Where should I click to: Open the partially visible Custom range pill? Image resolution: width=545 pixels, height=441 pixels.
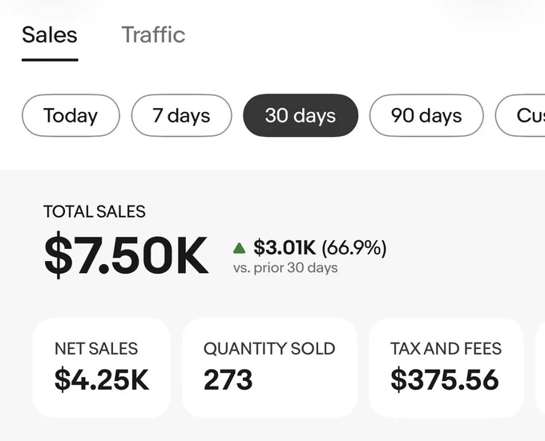click(x=520, y=115)
